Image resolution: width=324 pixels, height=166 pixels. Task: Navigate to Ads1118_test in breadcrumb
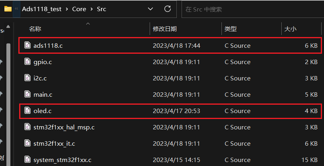coord(42,9)
